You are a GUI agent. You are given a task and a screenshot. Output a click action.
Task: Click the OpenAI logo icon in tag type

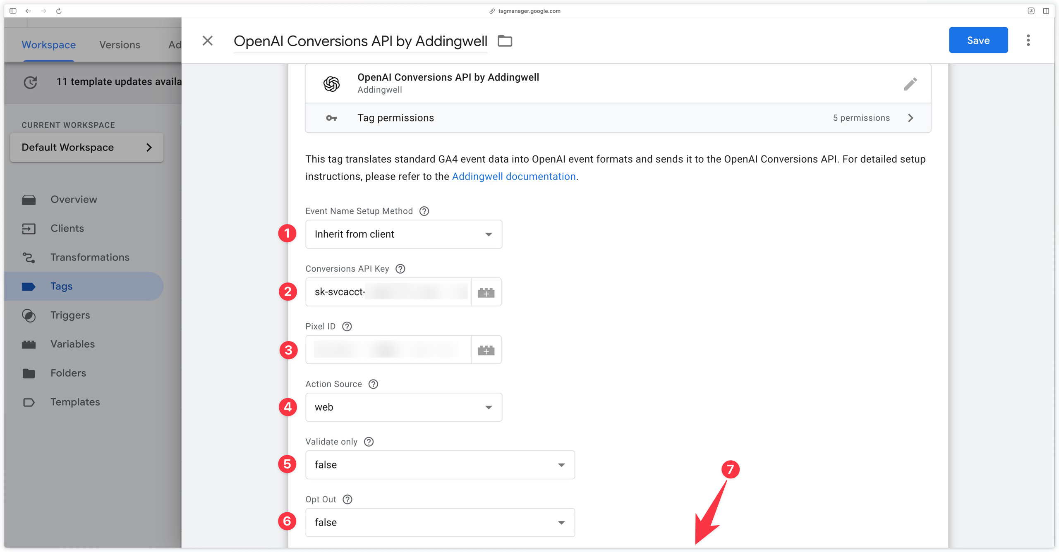click(331, 84)
